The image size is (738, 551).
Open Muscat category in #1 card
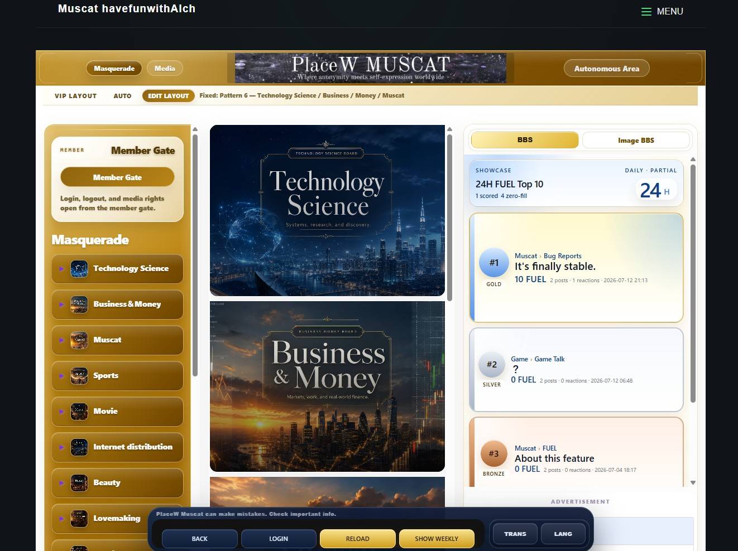coord(526,256)
